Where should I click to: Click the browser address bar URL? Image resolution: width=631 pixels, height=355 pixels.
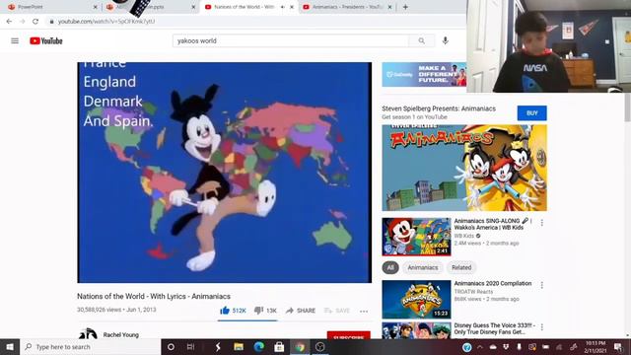click(x=106, y=22)
